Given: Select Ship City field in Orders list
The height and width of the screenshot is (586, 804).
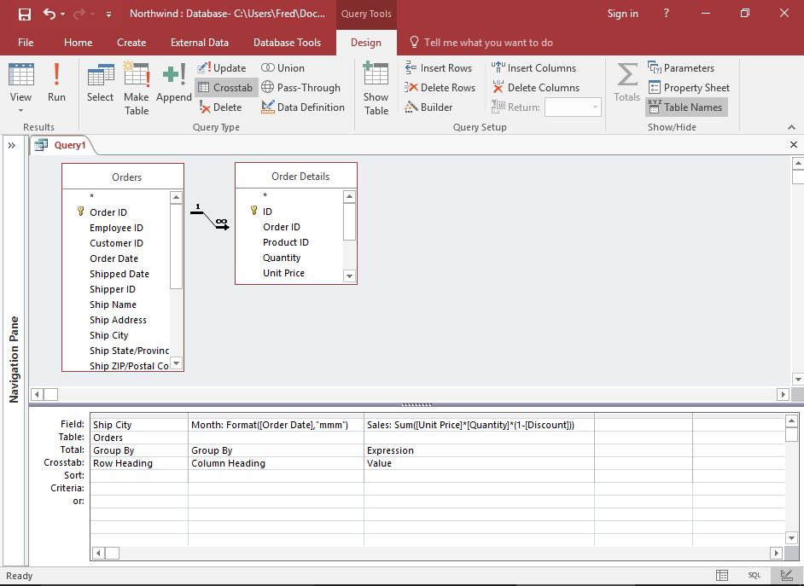Looking at the screenshot, I should tap(108, 335).
